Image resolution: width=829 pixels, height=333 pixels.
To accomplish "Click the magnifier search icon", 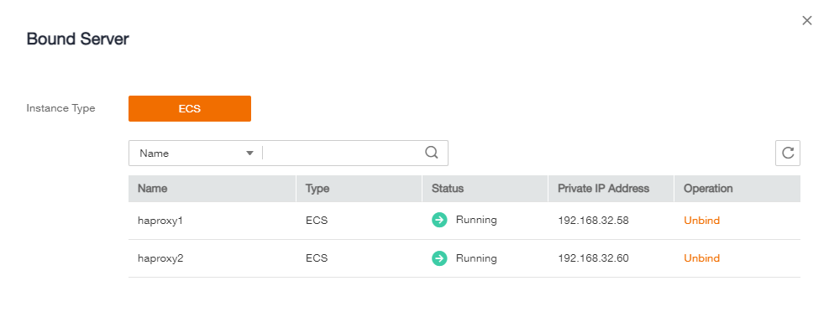I will pos(432,153).
